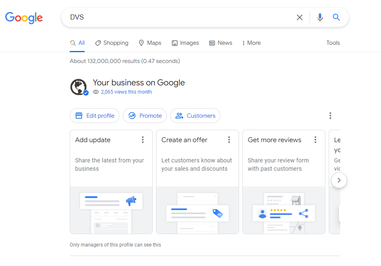The image size is (381, 266).
Task: Show next cards with the right chevron
Action: point(339,180)
